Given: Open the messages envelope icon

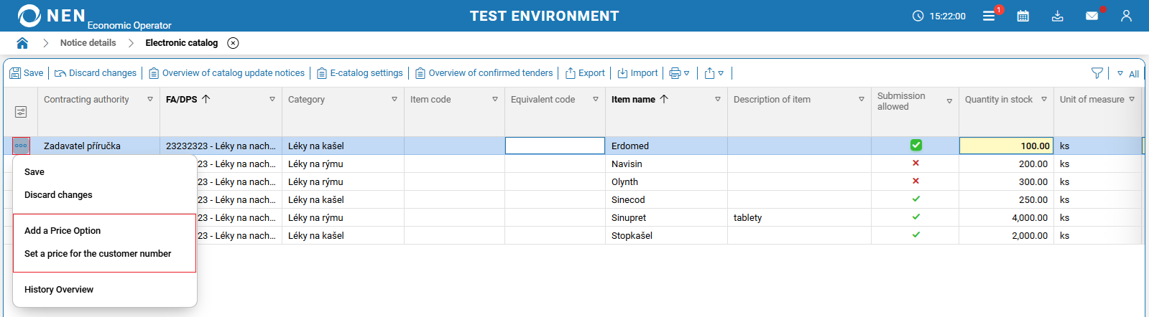Looking at the screenshot, I should coord(1092,16).
